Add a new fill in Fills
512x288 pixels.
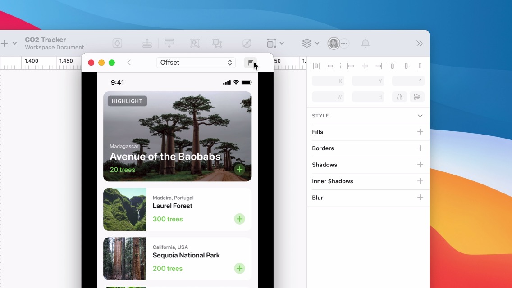(x=420, y=132)
